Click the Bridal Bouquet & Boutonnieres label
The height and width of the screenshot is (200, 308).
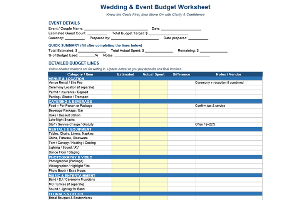[70, 198]
